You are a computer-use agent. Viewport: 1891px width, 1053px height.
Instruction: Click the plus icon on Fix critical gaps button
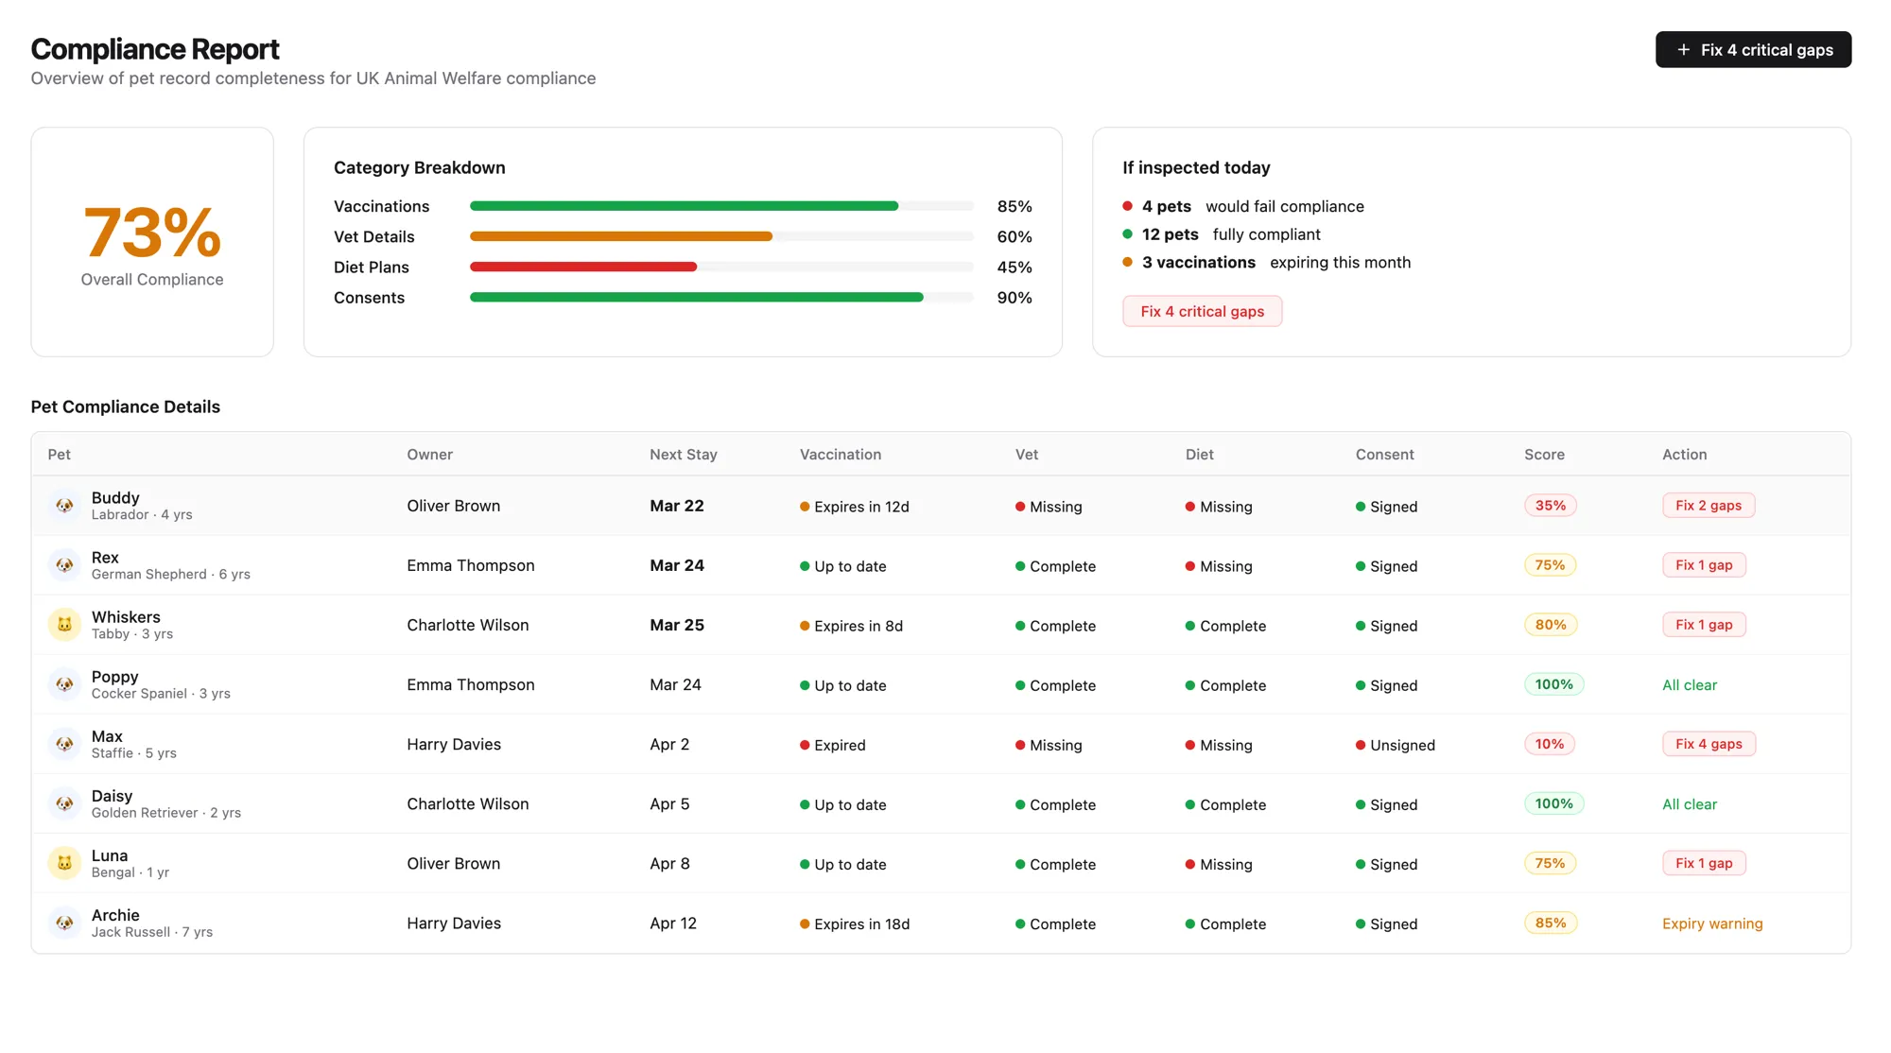pyautogui.click(x=1683, y=49)
